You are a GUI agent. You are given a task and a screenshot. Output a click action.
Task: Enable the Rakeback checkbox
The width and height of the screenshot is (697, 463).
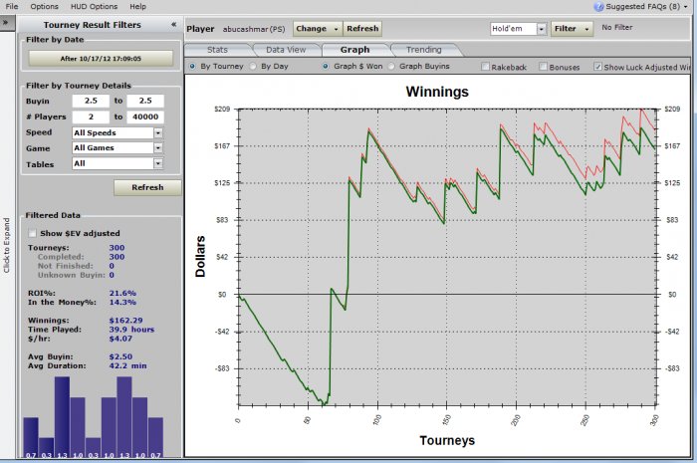(486, 67)
